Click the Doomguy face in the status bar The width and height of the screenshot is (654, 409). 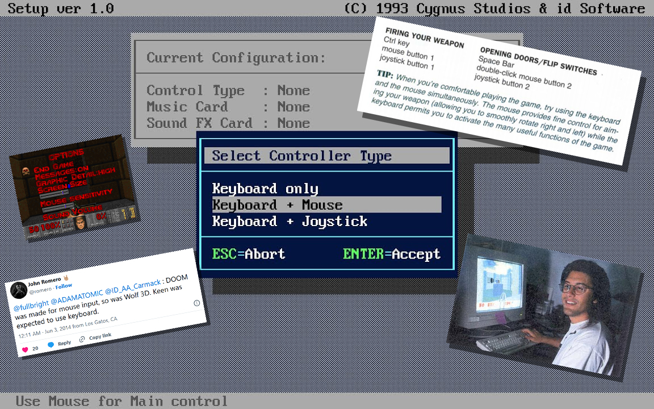click(81, 222)
